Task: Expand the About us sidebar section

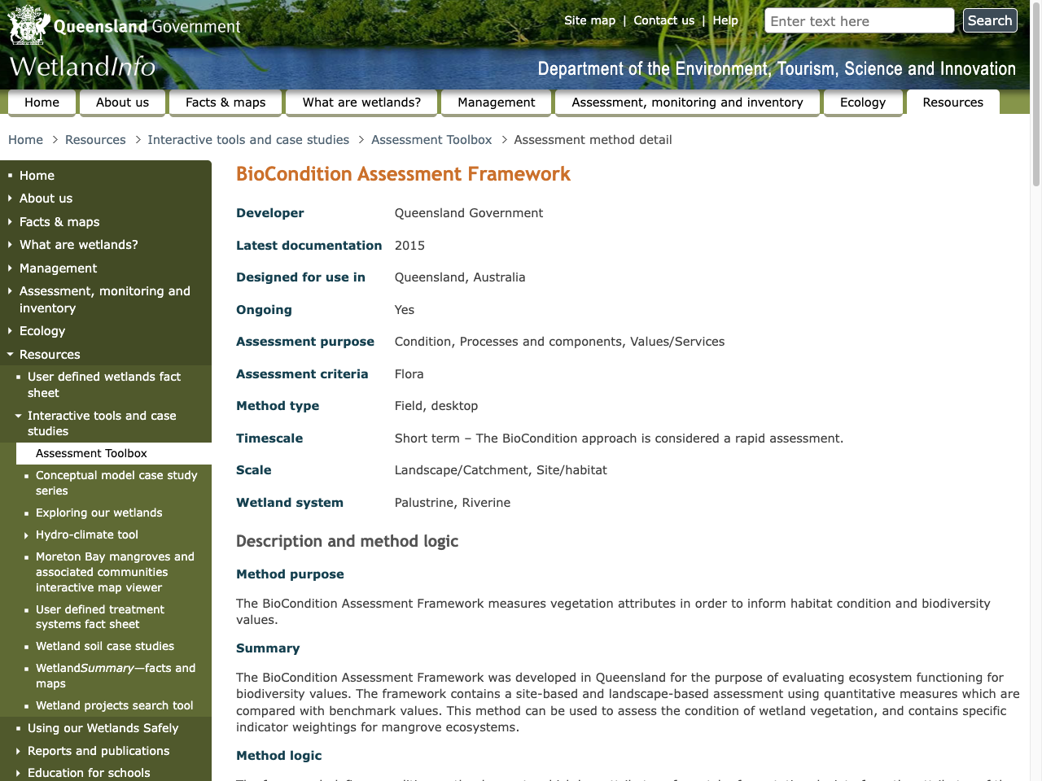Action: point(46,199)
